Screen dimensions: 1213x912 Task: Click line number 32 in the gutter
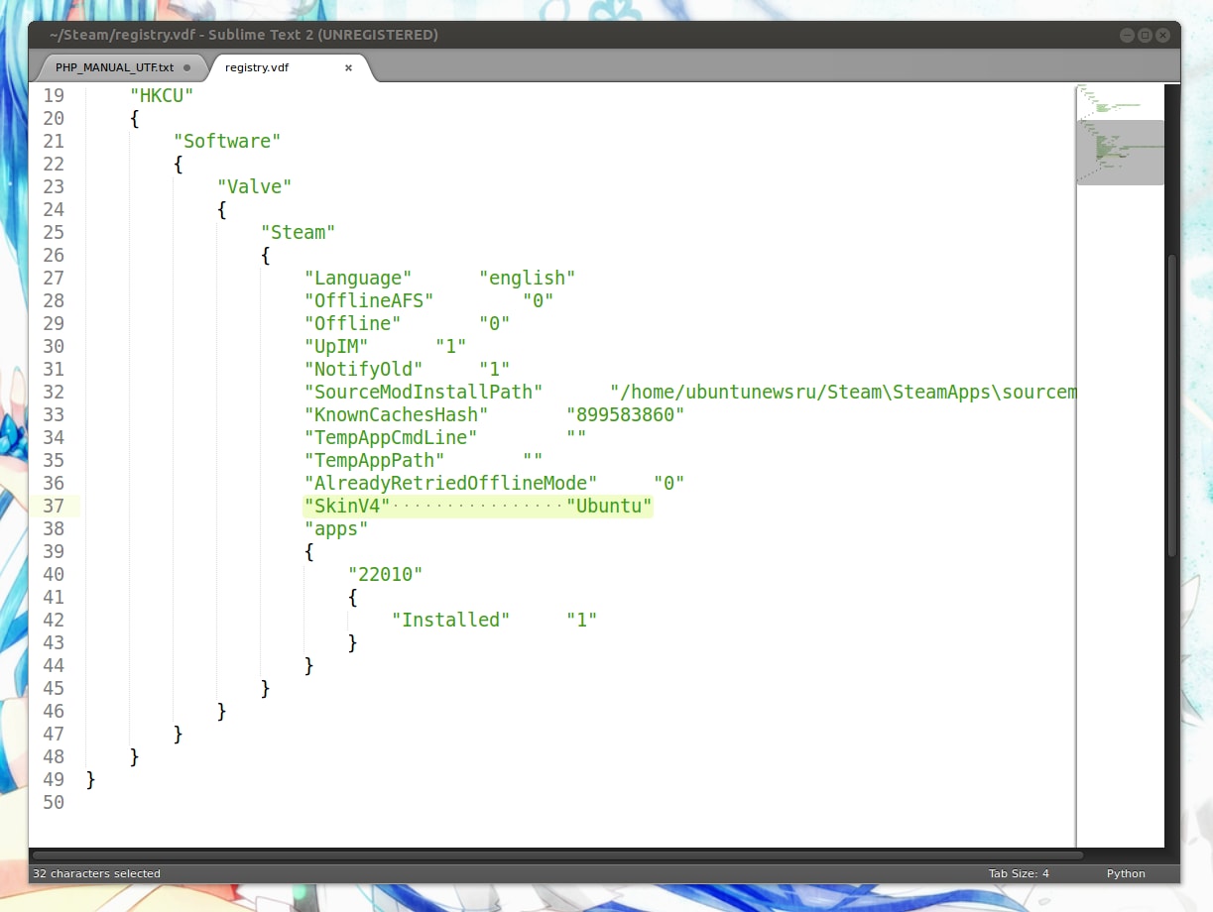pos(54,392)
